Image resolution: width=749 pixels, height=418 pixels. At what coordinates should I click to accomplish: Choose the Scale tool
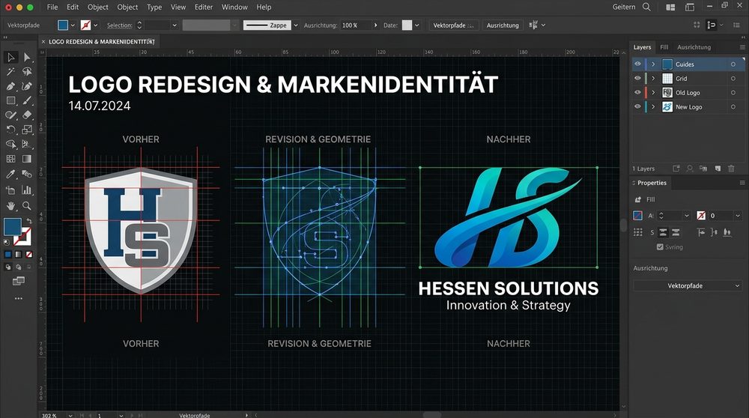click(x=27, y=130)
